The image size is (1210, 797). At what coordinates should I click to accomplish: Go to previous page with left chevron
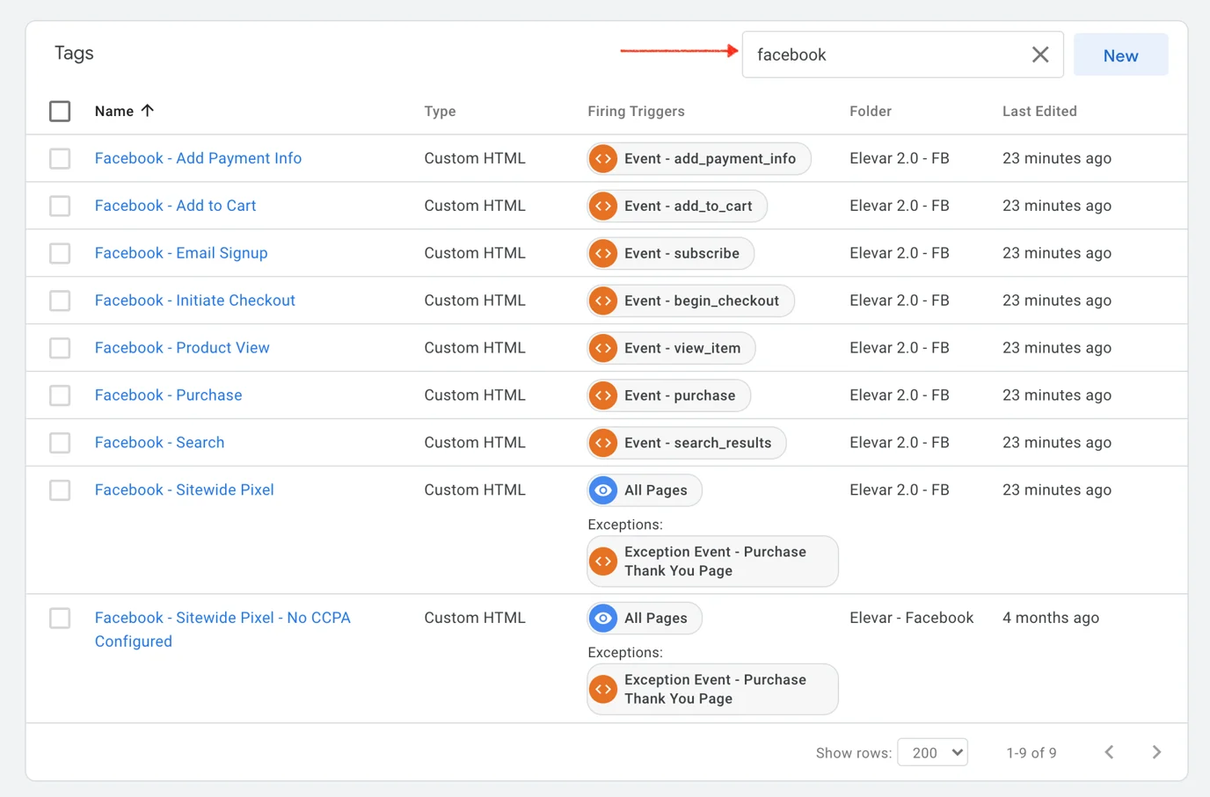pos(1109,752)
